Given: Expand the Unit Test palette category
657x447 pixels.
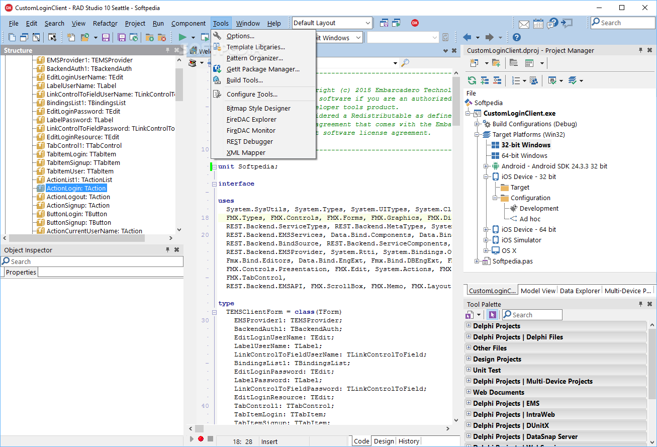Looking at the screenshot, I should [x=468, y=370].
